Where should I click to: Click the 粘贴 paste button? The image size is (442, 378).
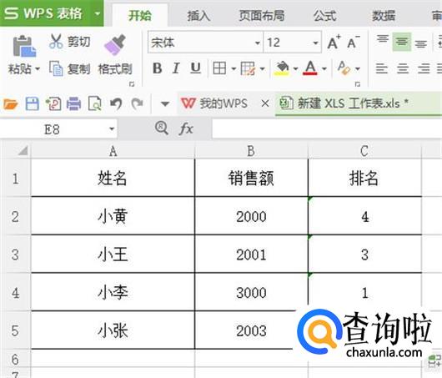click(23, 55)
